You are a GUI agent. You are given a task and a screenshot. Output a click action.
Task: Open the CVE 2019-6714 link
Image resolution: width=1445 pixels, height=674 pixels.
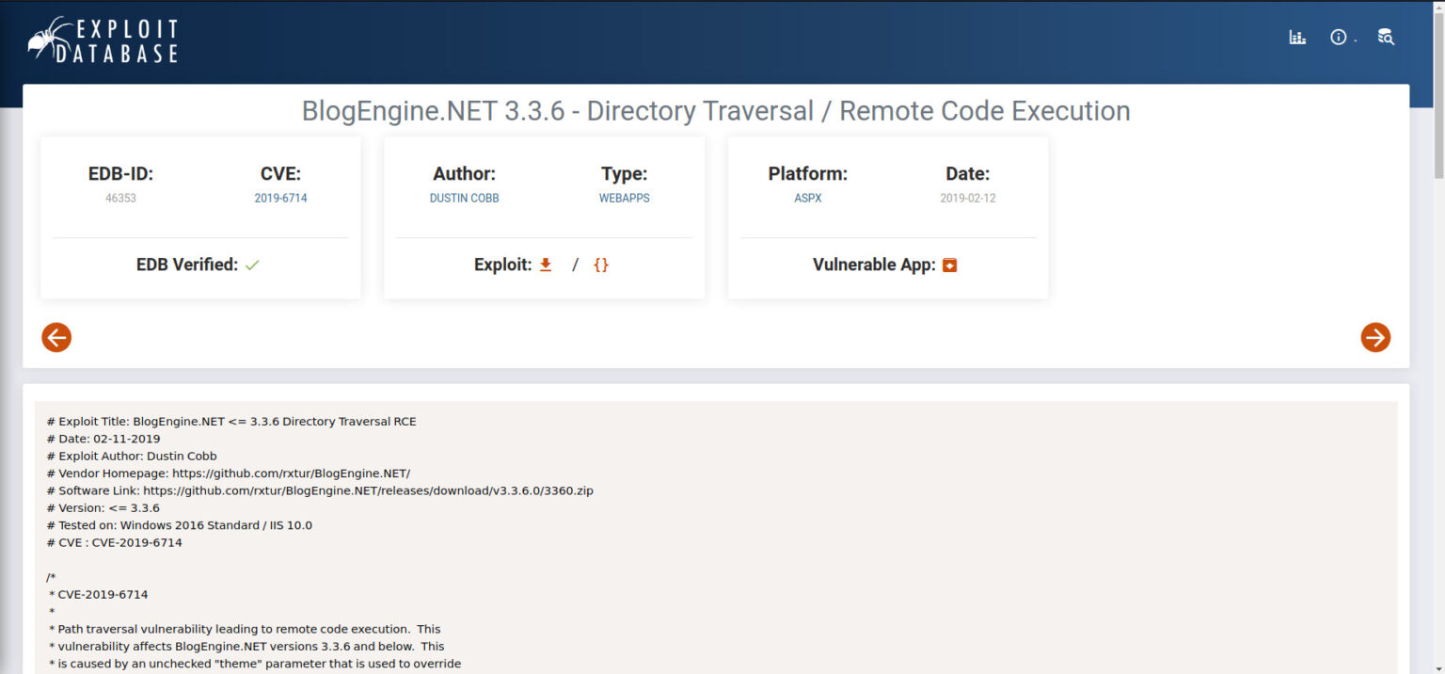pyautogui.click(x=280, y=198)
